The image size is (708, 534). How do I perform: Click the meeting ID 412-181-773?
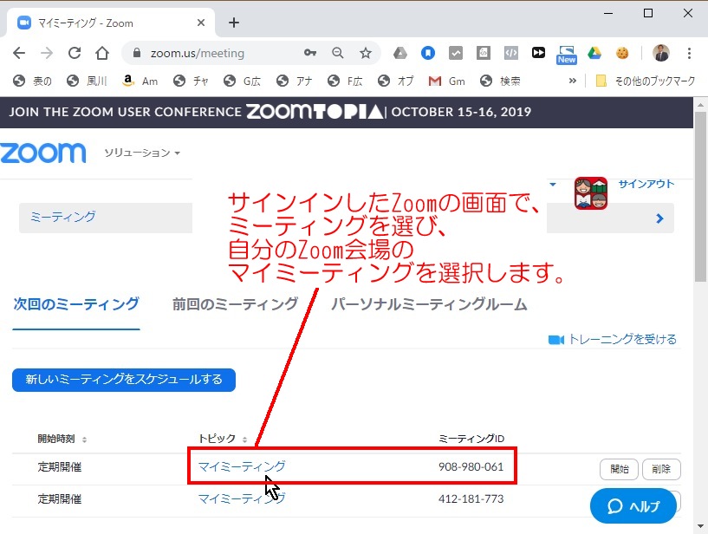[471, 498]
